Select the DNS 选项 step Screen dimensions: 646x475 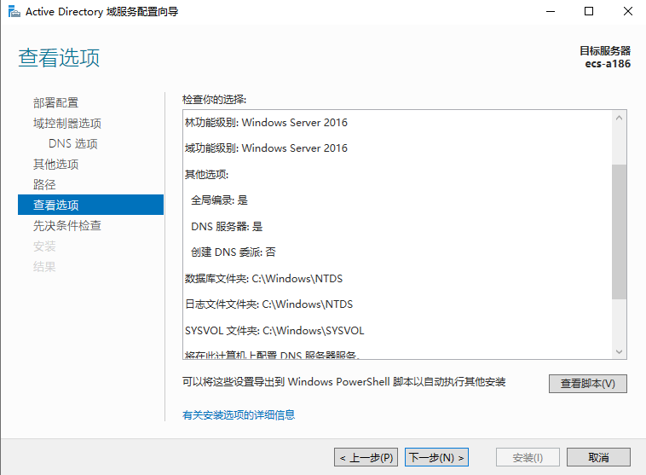click(x=73, y=143)
